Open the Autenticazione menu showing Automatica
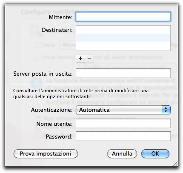183x173 pixels. point(123,110)
